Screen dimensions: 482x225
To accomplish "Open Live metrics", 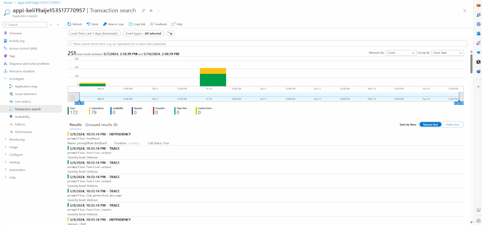I will [x=23, y=101].
